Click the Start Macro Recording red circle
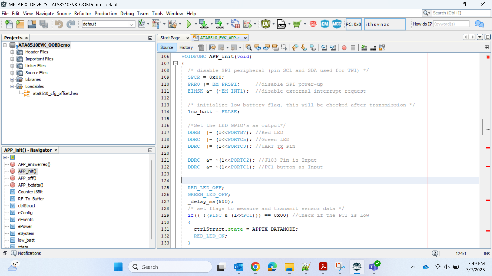This screenshot has width=492, height=276. coord(344,48)
